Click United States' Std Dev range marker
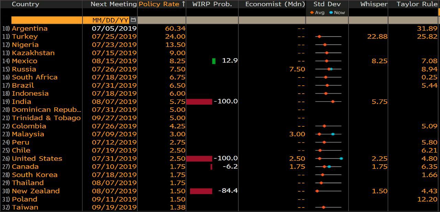440x212 pixels. coord(329,159)
